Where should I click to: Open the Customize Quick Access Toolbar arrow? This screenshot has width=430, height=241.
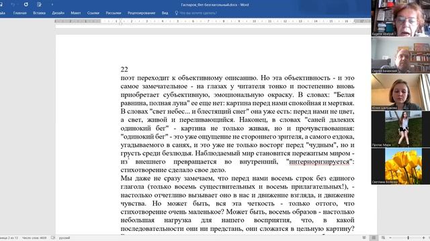point(52,5)
